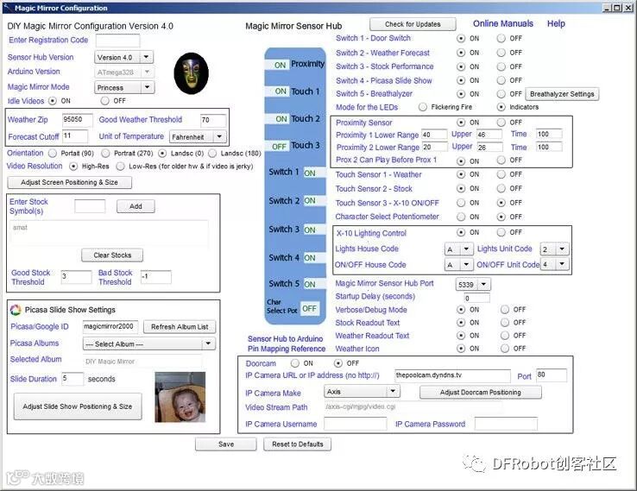Click the Save button

click(226, 444)
